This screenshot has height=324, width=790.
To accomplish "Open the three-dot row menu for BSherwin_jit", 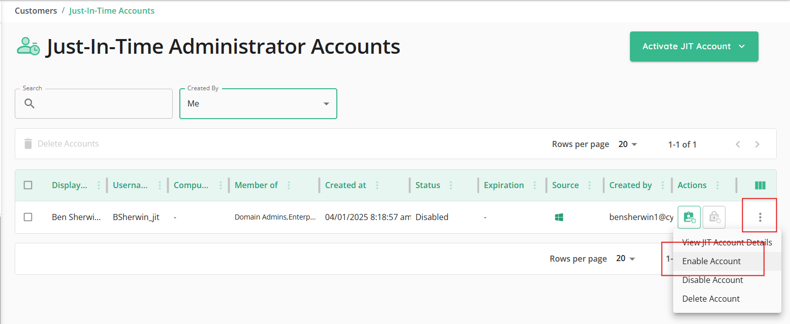I will coord(760,217).
